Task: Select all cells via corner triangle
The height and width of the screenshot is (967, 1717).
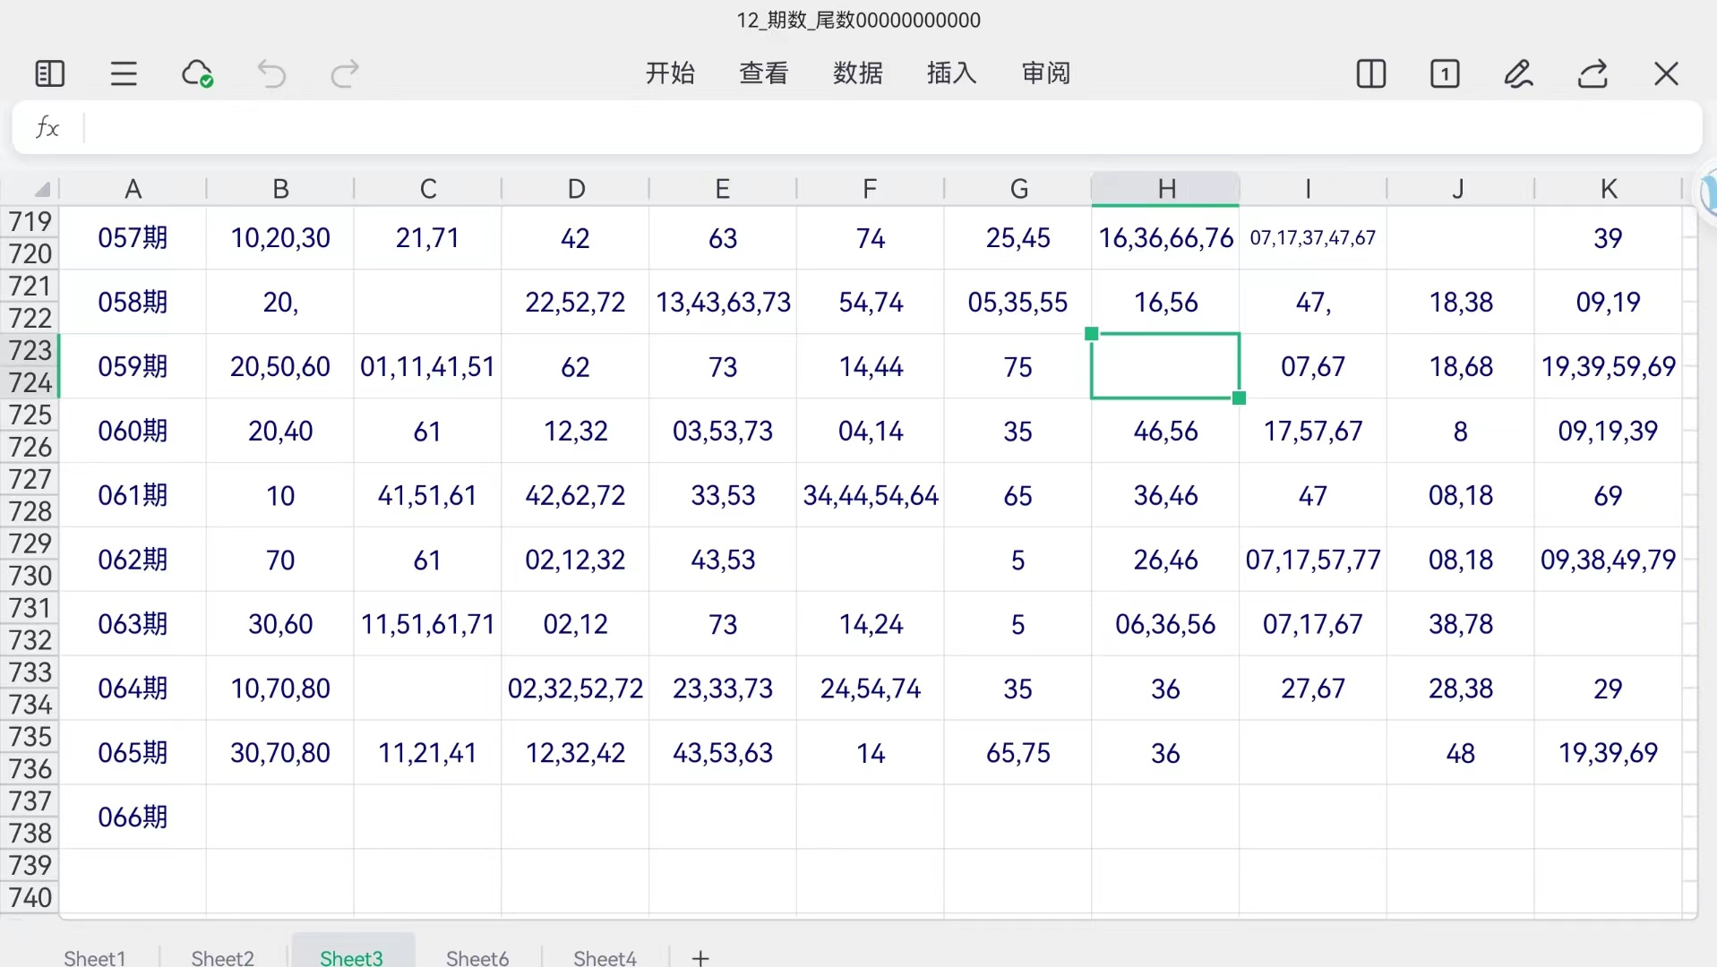Action: click(41, 189)
